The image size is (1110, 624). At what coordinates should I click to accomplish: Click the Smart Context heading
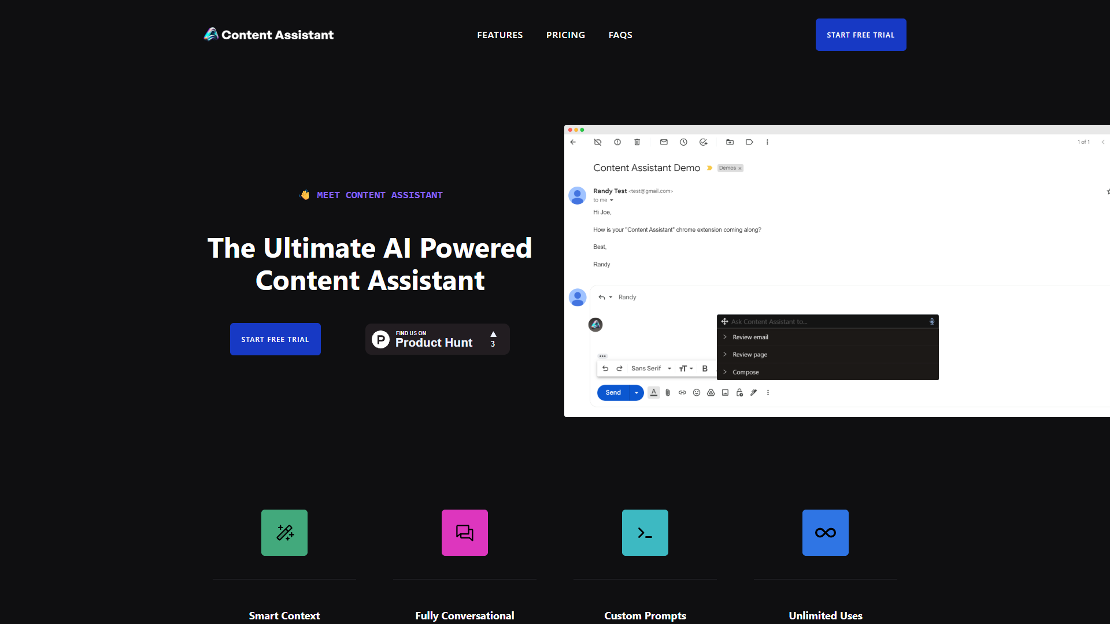click(x=284, y=616)
